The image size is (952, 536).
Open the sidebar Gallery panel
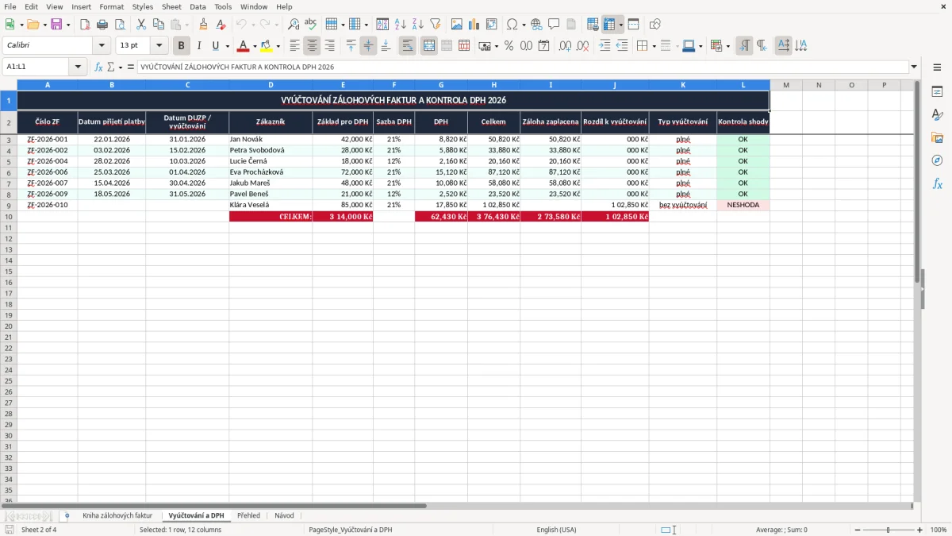coord(938,138)
